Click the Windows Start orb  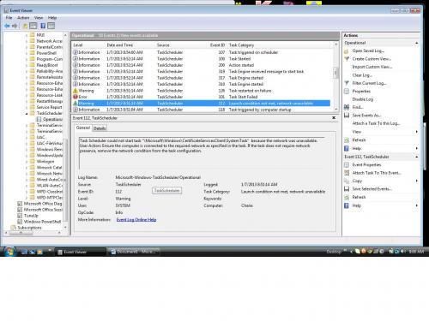pos(9,251)
